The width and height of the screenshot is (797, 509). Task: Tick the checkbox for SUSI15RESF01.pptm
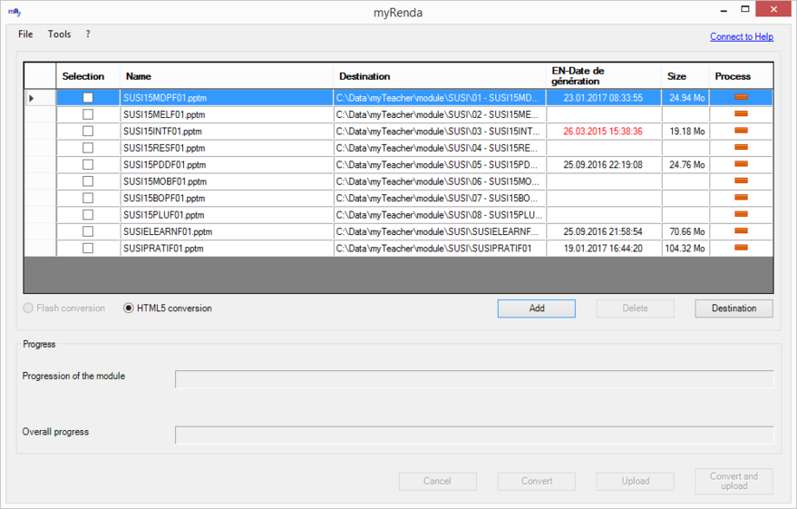tap(88, 148)
